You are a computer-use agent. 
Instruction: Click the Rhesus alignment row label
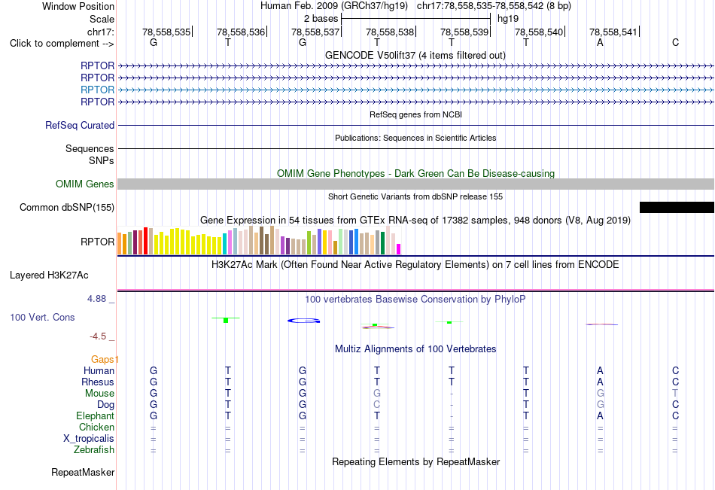tap(98, 382)
